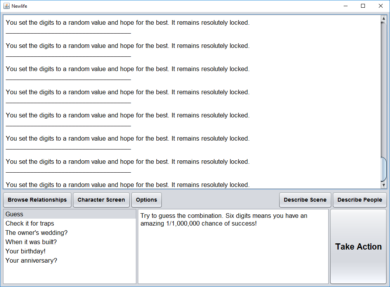Select 'Your birthday!' option
The image size is (390, 287).
click(x=25, y=251)
